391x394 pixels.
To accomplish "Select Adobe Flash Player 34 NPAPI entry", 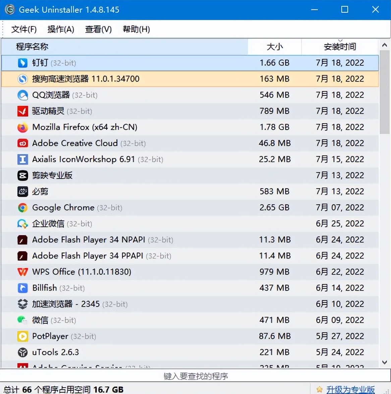I will [x=103, y=240].
